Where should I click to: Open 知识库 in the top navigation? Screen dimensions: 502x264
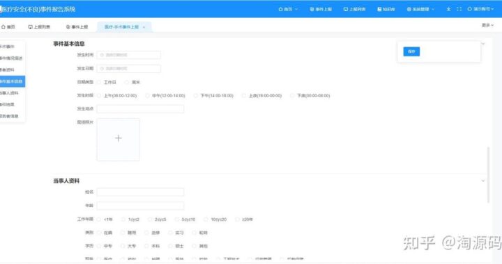pos(386,9)
